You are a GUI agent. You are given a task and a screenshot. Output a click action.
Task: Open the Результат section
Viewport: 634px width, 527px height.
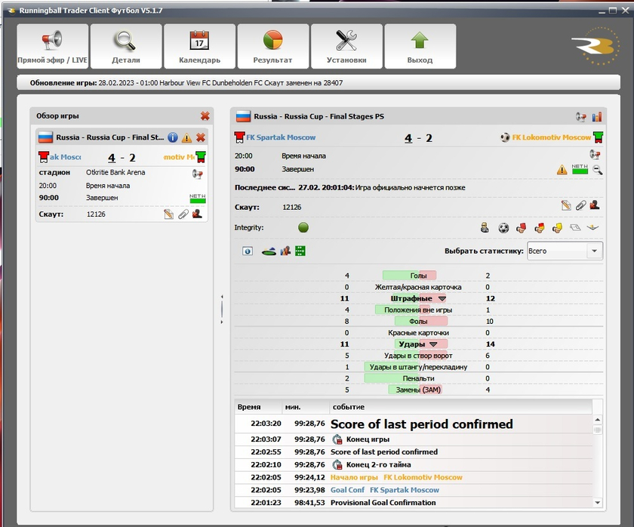(x=273, y=46)
